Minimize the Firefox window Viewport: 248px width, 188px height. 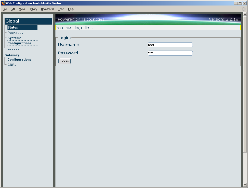[x=236, y=3]
